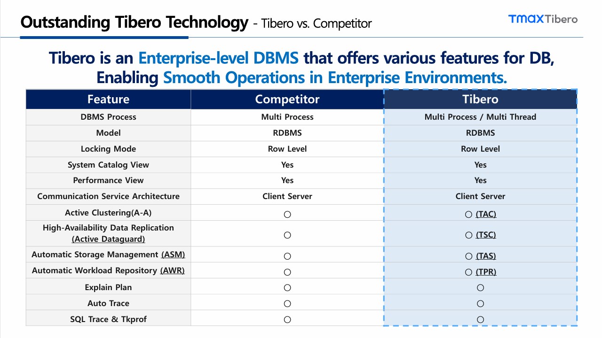Click the circle mark beside (TPR)

coord(468,272)
